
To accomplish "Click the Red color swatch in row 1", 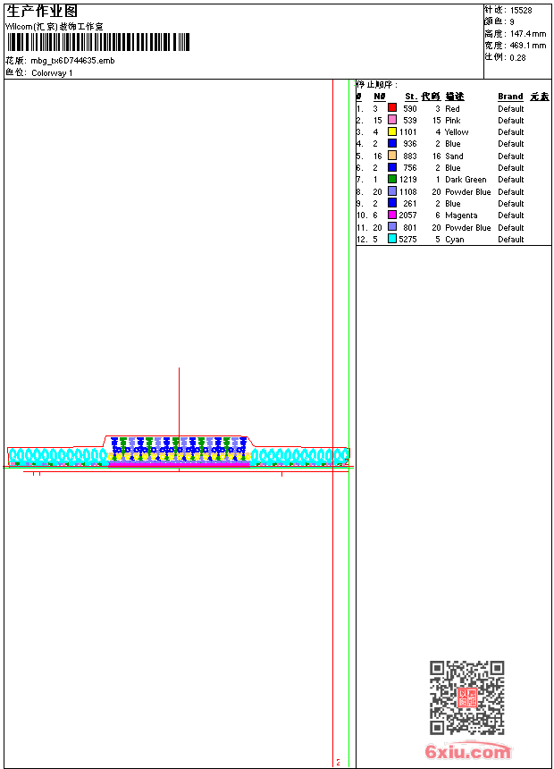I will click(392, 108).
